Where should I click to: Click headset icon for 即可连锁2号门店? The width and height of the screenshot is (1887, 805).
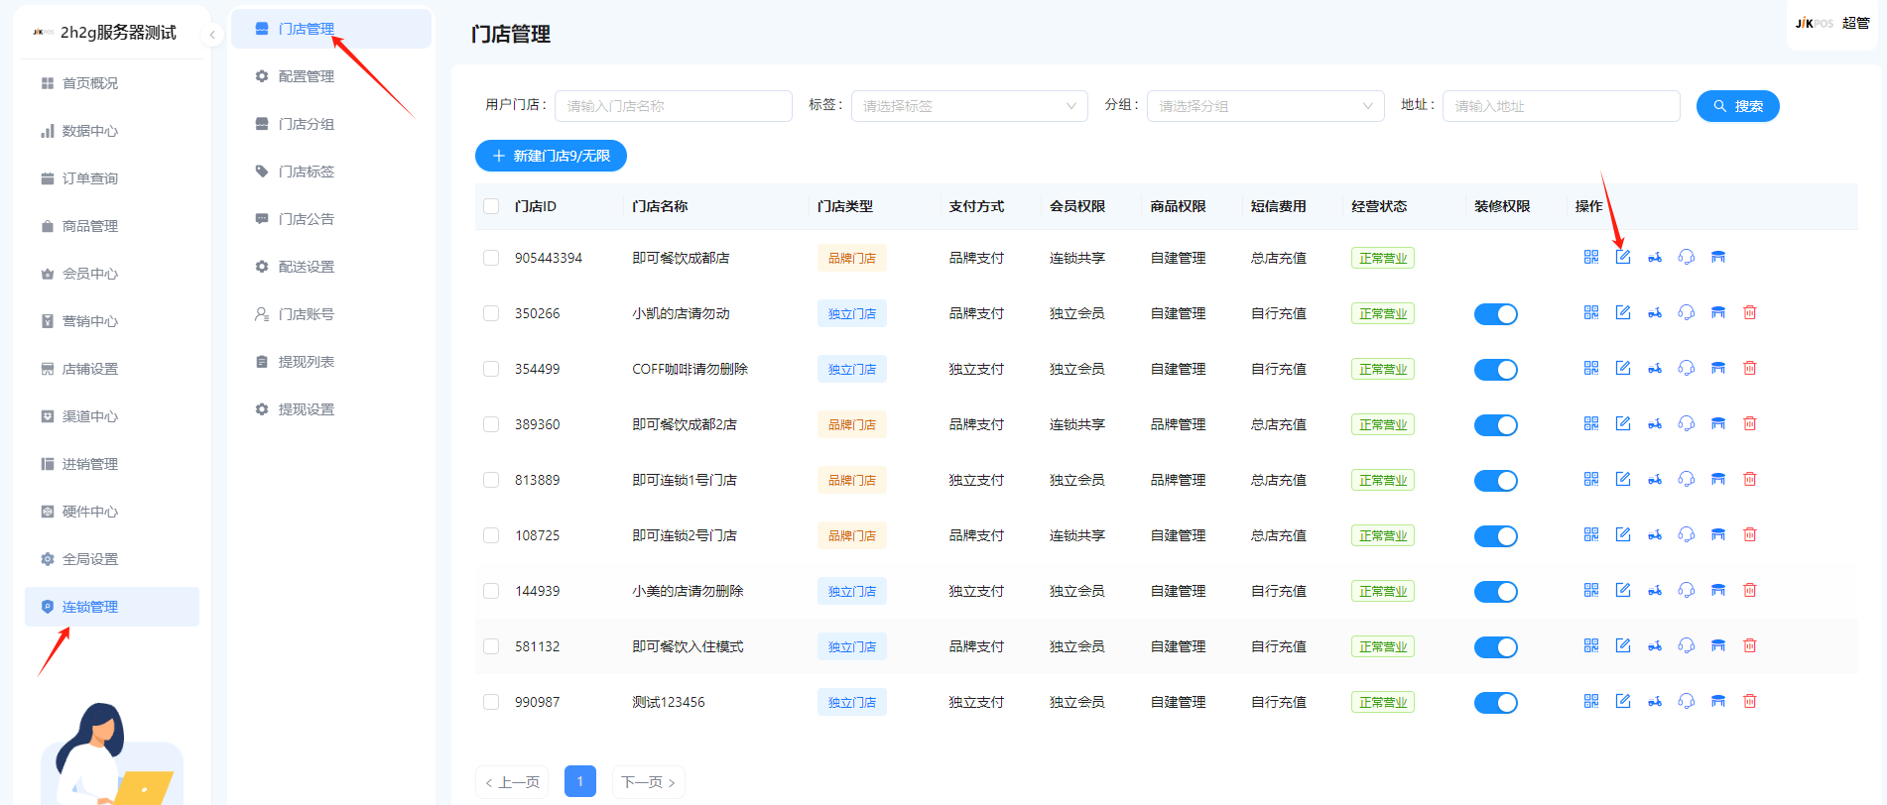1687,534
